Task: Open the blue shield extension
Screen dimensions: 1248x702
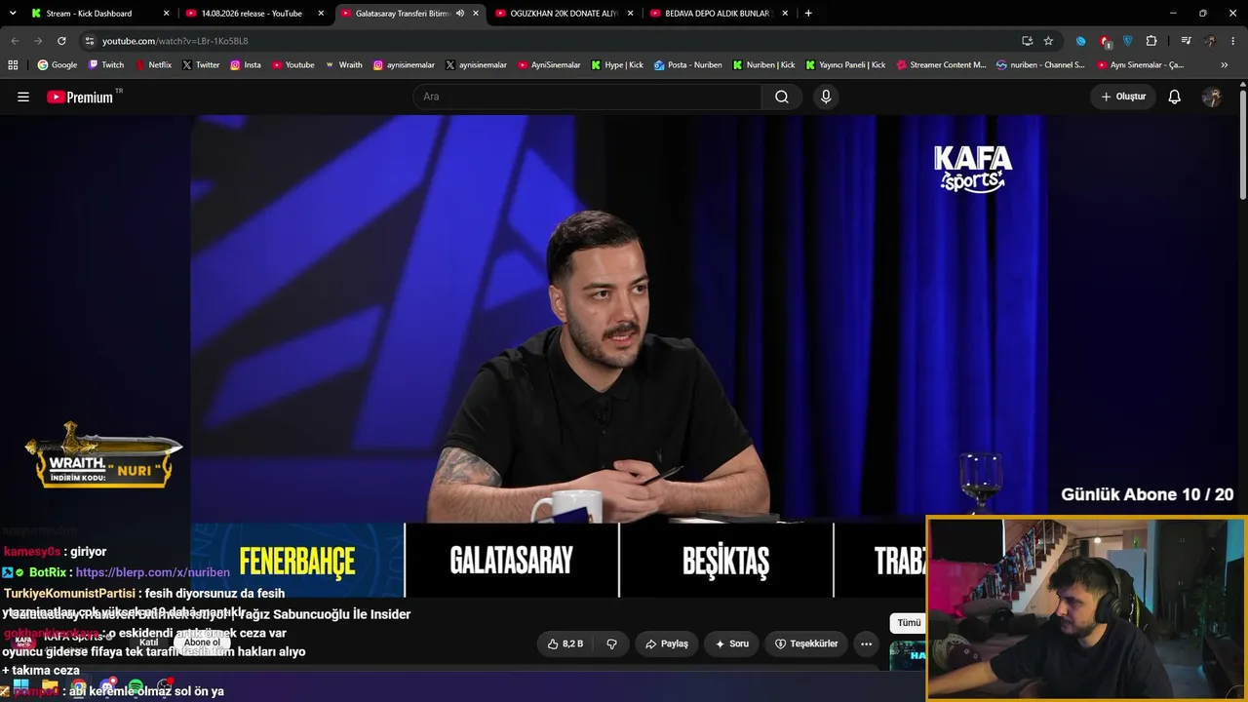Action: pyautogui.click(x=1128, y=41)
